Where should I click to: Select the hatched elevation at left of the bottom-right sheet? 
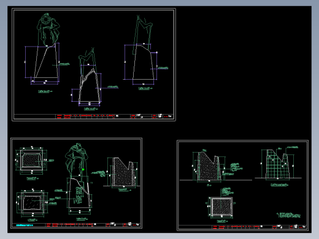(x=209, y=166)
